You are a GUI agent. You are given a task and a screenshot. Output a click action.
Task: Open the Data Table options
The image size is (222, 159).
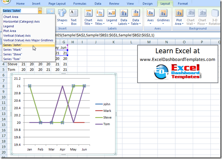click(136, 17)
